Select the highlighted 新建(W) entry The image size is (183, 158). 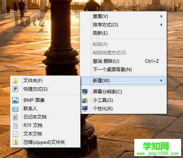pos(123,81)
